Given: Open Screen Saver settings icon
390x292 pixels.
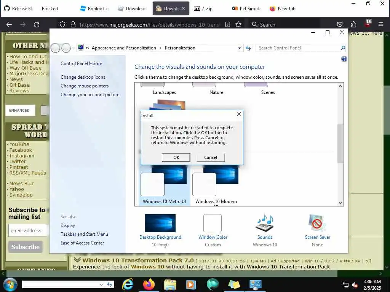Looking at the screenshot, I should [317, 223].
